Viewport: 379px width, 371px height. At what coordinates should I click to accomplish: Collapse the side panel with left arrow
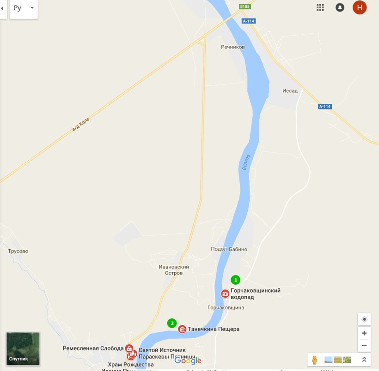pyautogui.click(x=2, y=8)
